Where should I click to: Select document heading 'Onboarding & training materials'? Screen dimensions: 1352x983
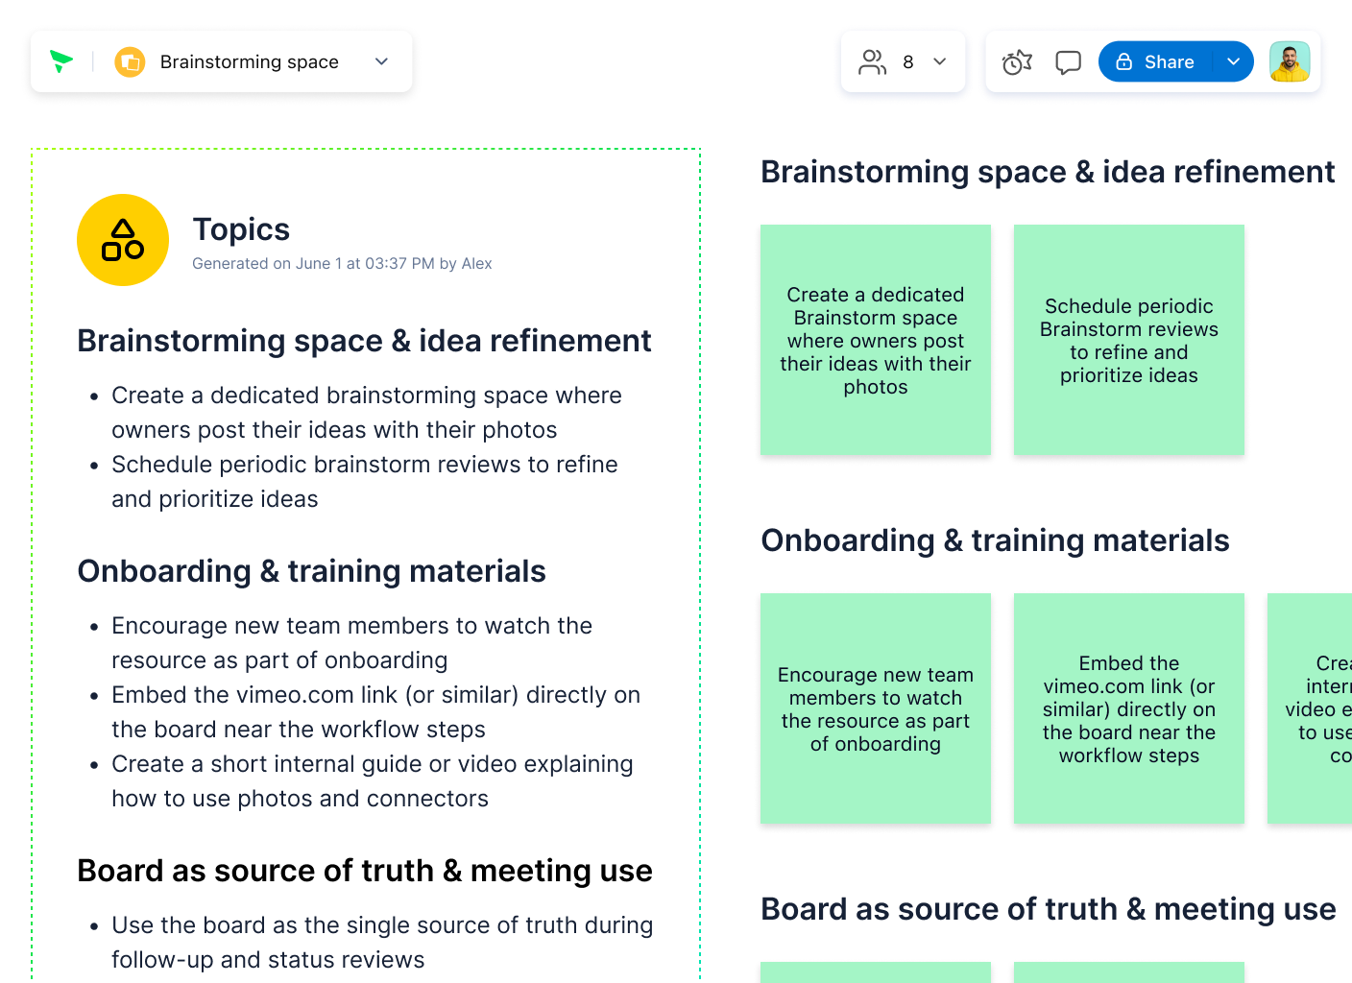pyautogui.click(x=312, y=571)
